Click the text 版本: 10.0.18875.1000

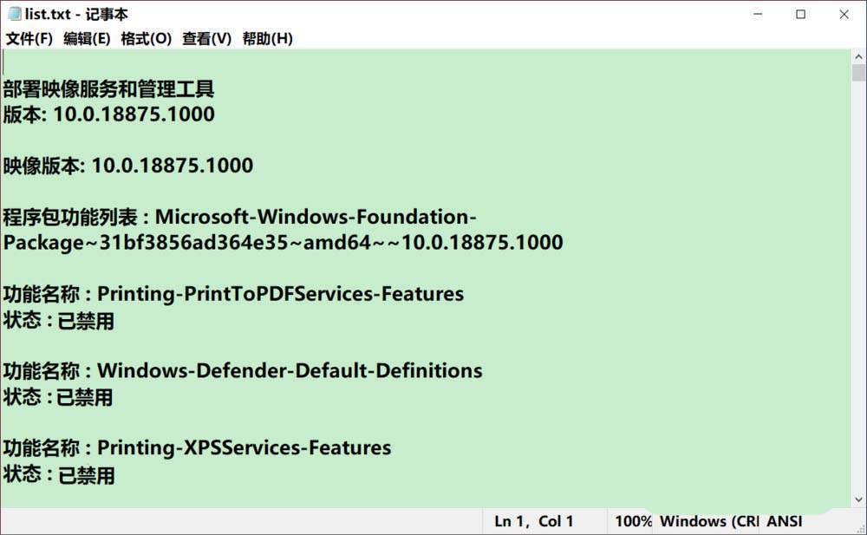click(x=109, y=114)
